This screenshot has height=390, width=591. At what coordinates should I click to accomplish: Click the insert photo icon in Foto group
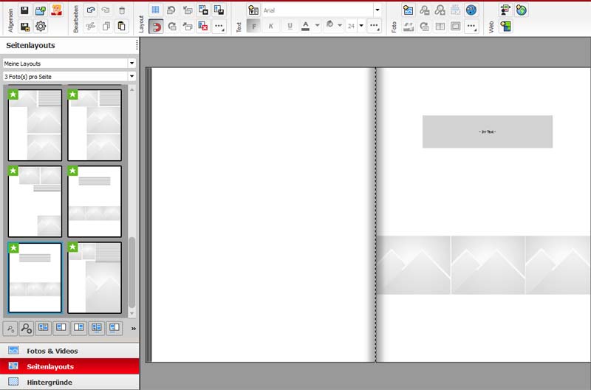[x=408, y=10]
